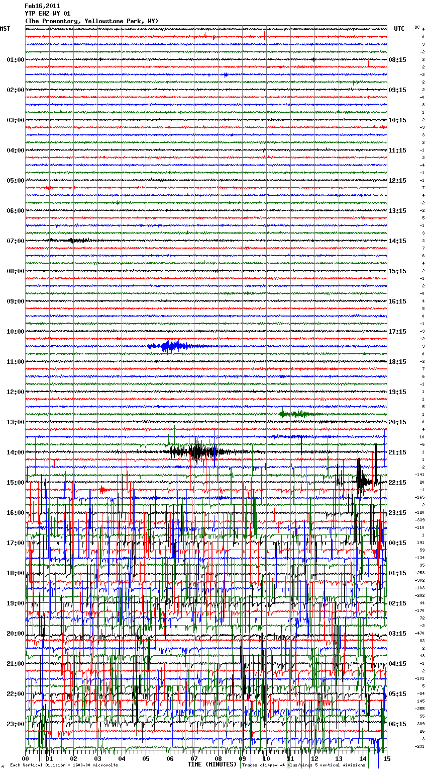Select the 03:00 MST time label
Screen dimensions: 427x772
pos(16,120)
